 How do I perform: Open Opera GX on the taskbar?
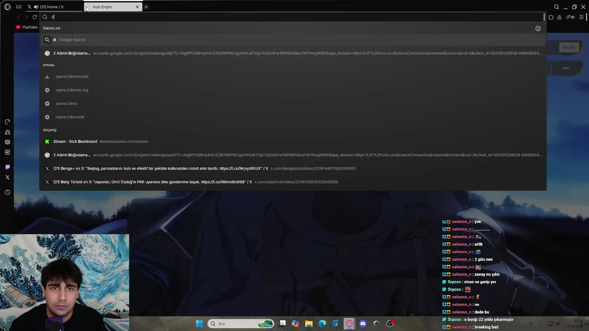click(349, 324)
